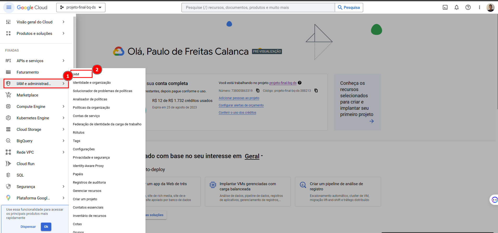Click the SQL stacked layers icon
This screenshot has height=233, width=498.
(x=8, y=175)
